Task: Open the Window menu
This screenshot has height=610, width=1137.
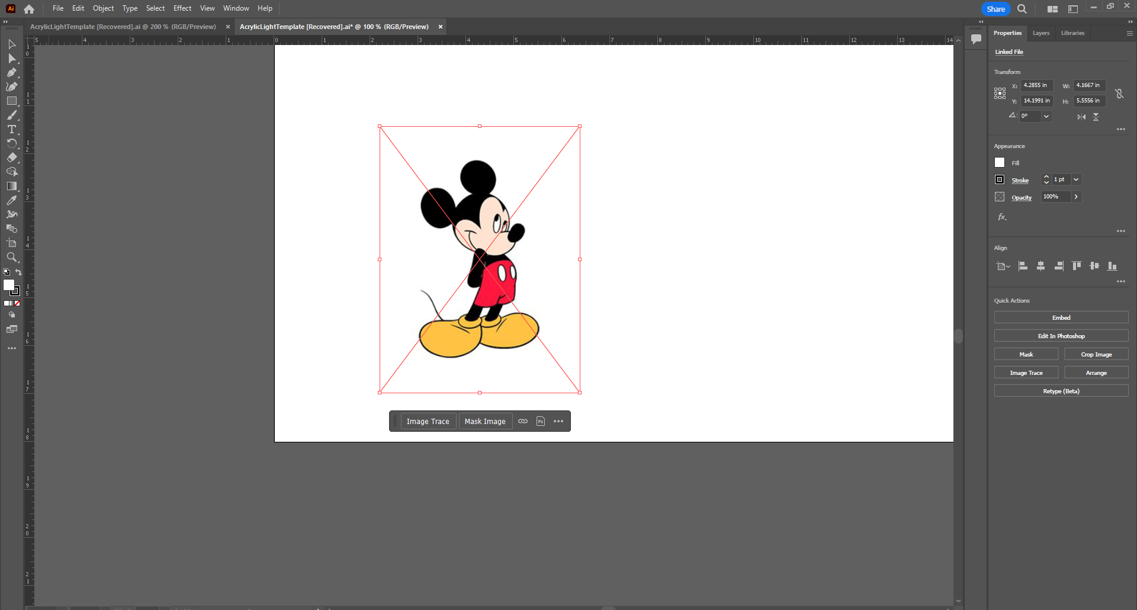Action: [236, 8]
